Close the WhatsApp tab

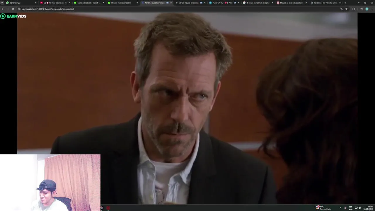tap(36, 3)
